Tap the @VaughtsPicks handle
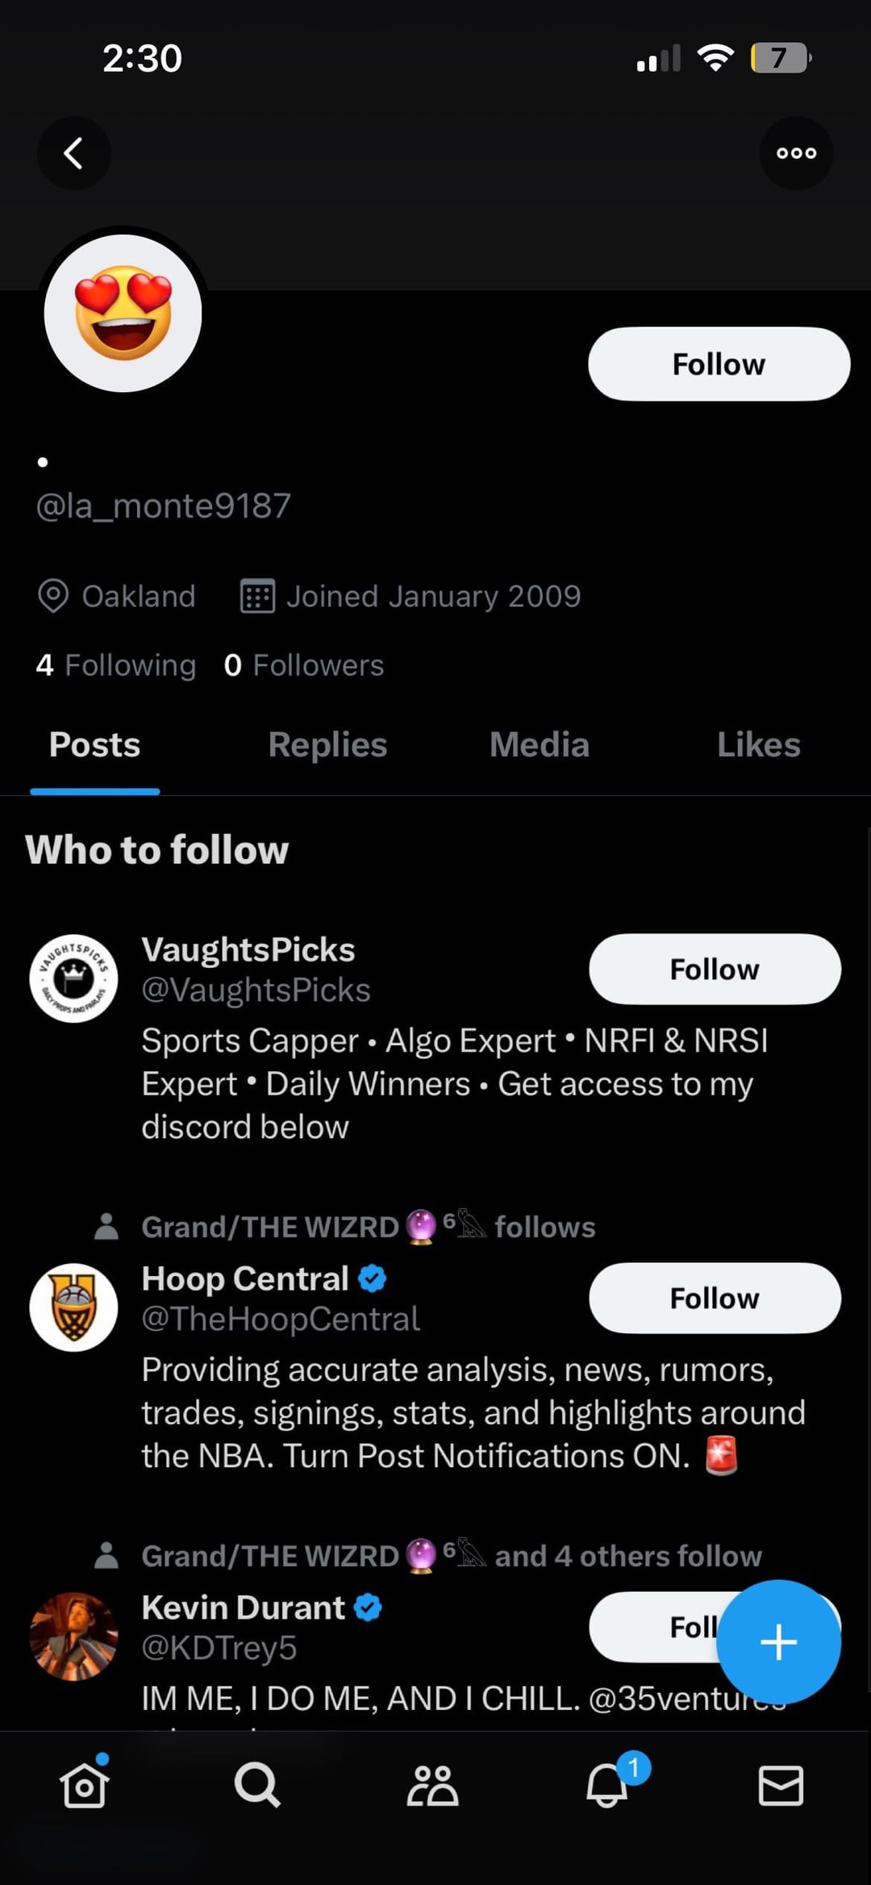 click(256, 990)
